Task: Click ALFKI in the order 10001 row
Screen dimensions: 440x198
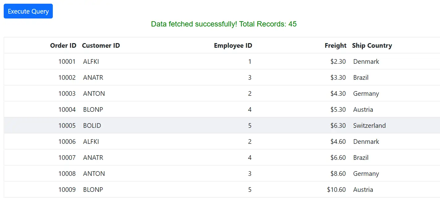Action: tap(91, 62)
